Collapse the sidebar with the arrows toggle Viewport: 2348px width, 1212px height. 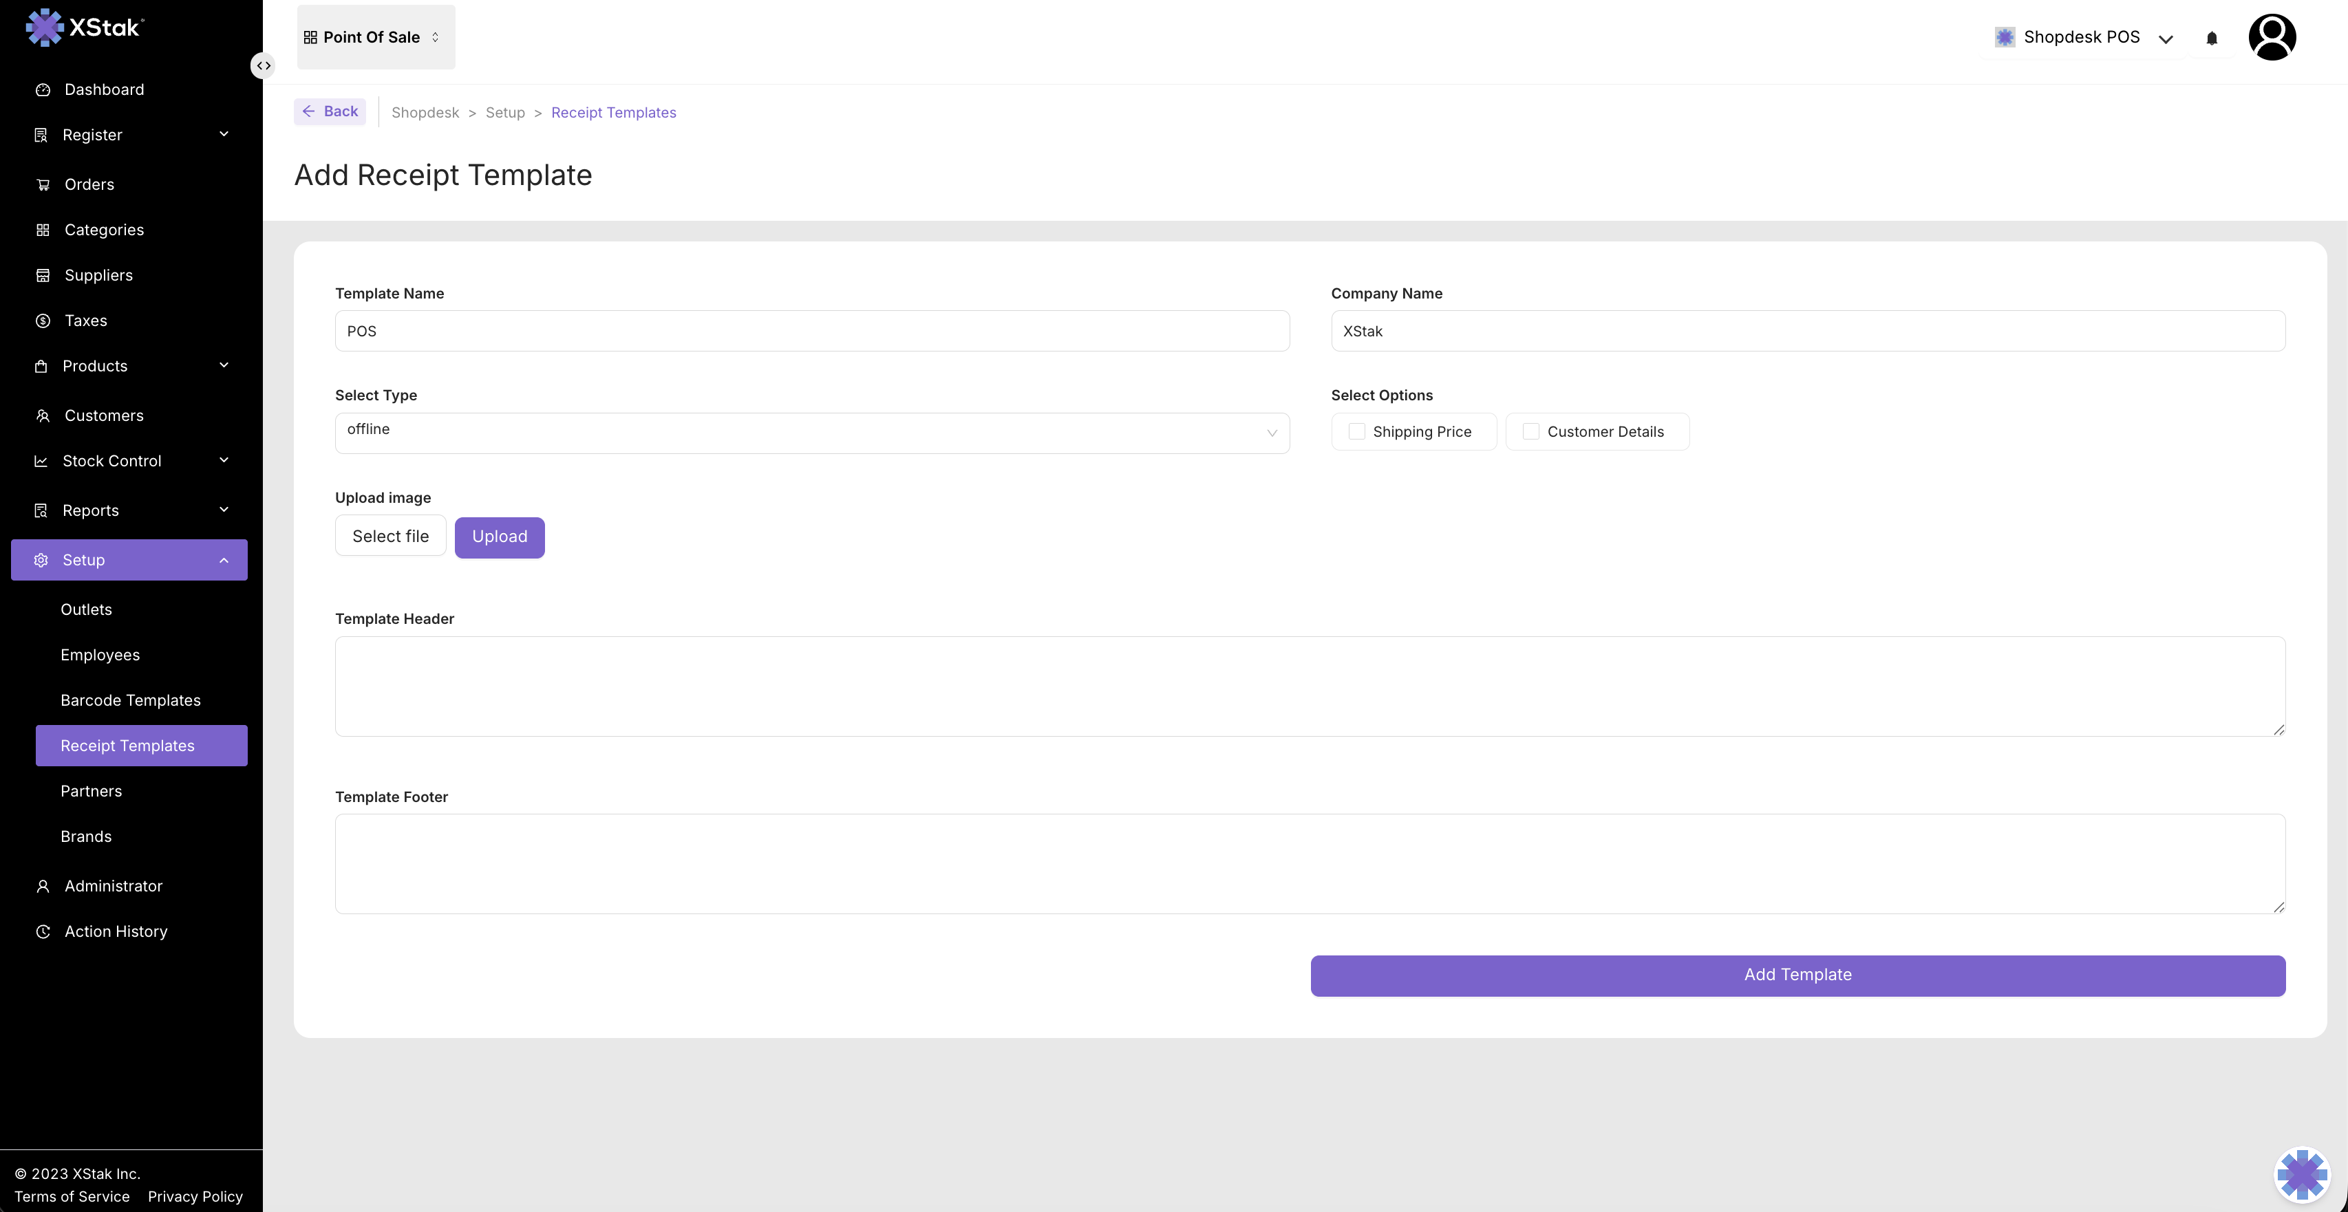point(264,65)
